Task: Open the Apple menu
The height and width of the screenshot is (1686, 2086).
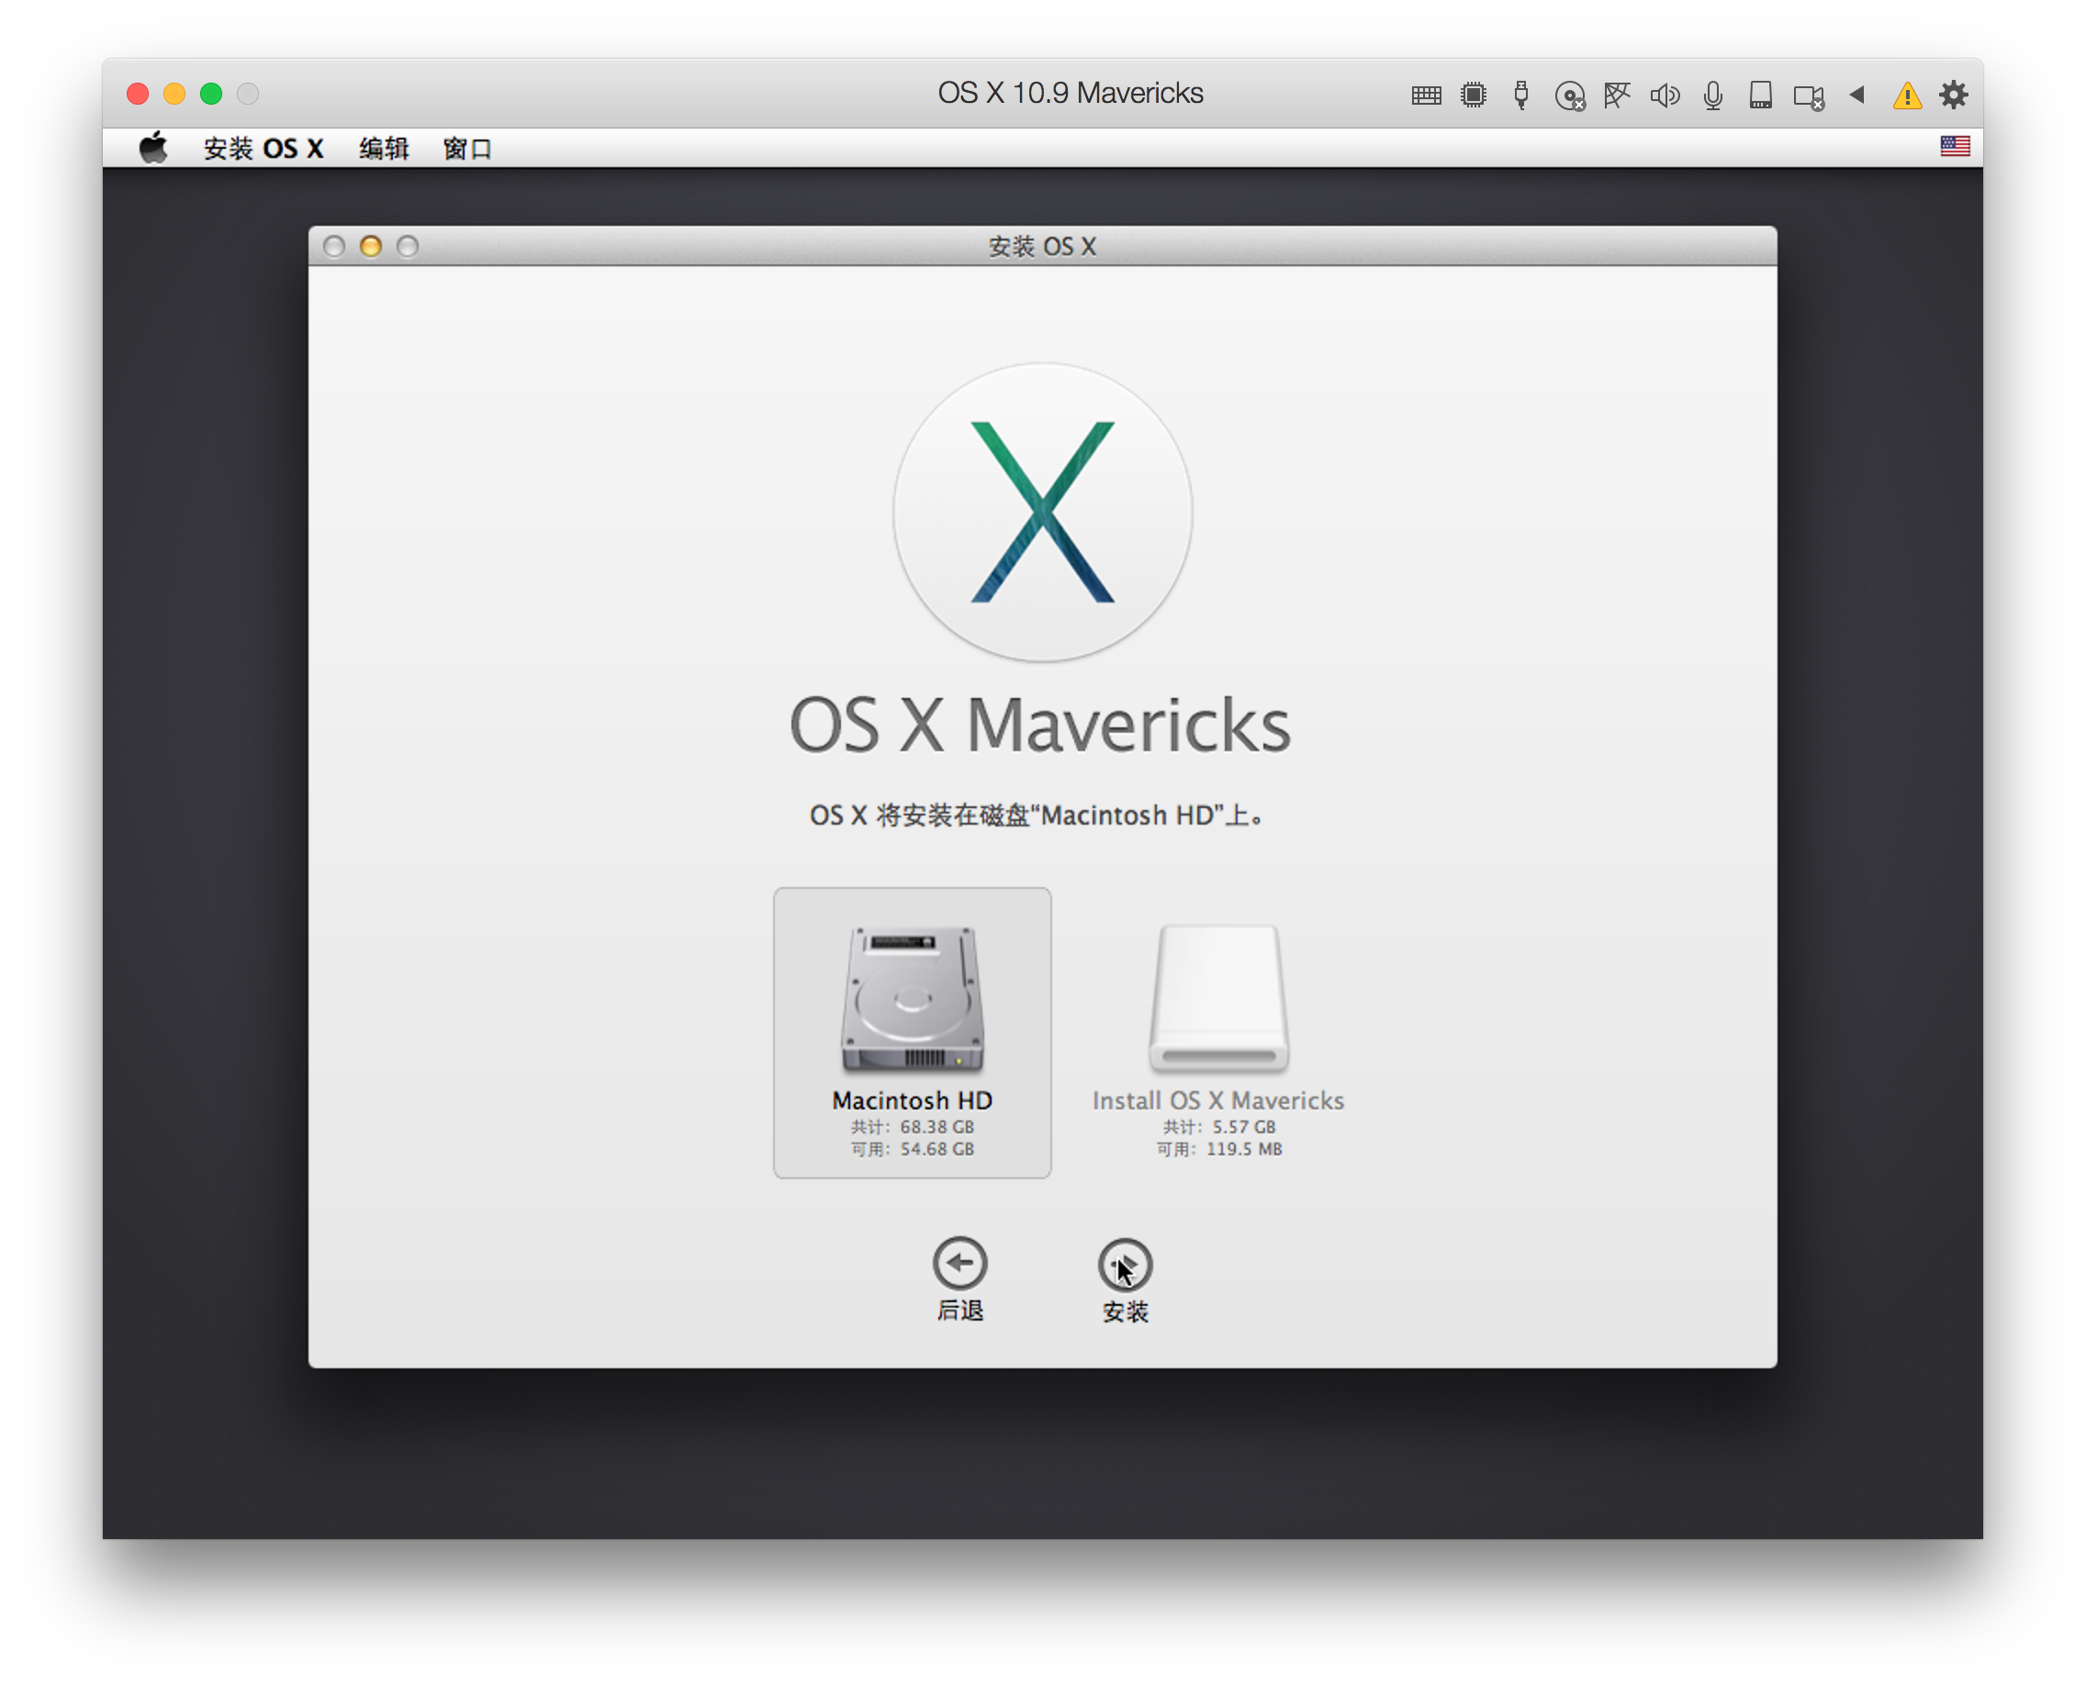Action: pyautogui.click(x=153, y=149)
